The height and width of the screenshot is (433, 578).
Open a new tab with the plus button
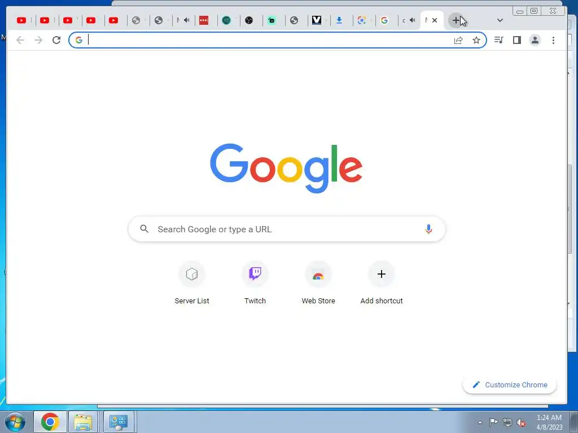pos(456,20)
